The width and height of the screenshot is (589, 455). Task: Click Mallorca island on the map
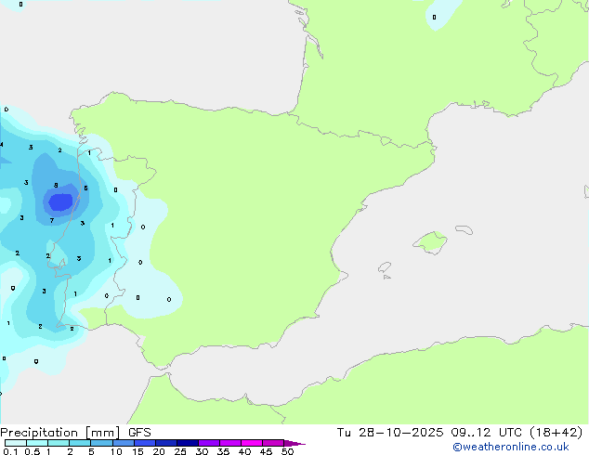(x=431, y=242)
